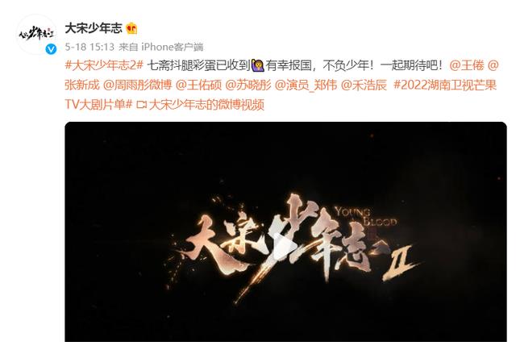Open the @演员_郑伟 mention
Image resolution: width=516 pixels, height=350 pixels.
pos(306,85)
